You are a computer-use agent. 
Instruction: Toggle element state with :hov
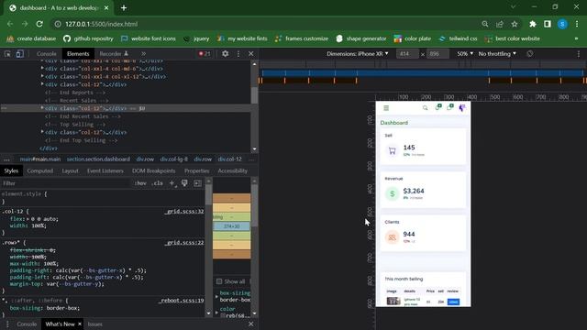click(x=140, y=183)
